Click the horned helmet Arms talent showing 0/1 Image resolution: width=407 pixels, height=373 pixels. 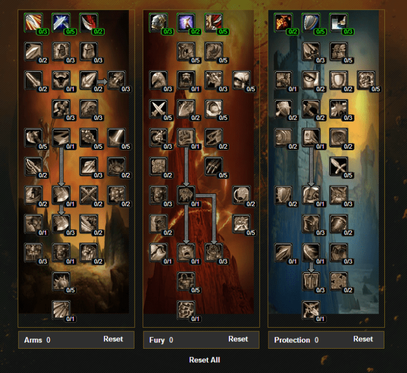pyautogui.click(x=61, y=80)
